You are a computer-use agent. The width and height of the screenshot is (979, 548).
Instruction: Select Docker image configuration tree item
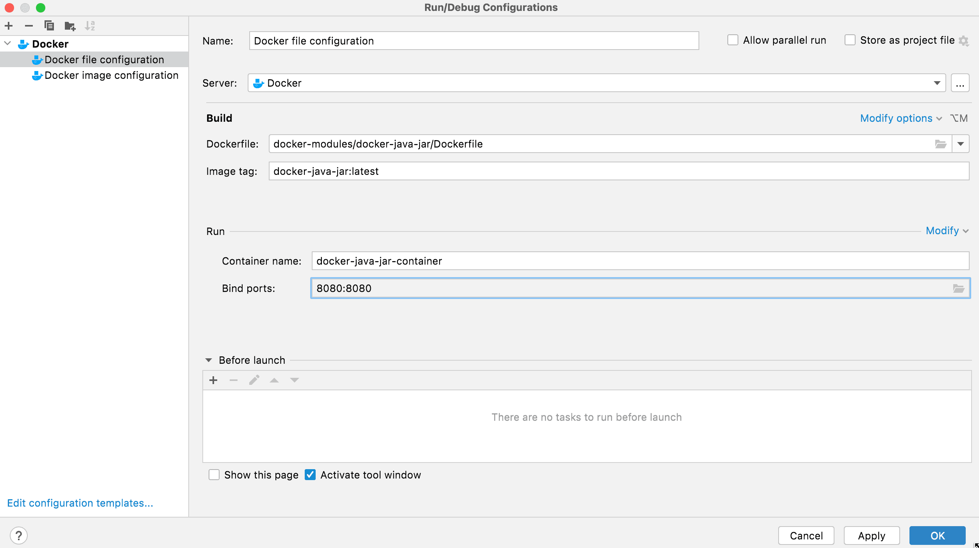pyautogui.click(x=111, y=75)
